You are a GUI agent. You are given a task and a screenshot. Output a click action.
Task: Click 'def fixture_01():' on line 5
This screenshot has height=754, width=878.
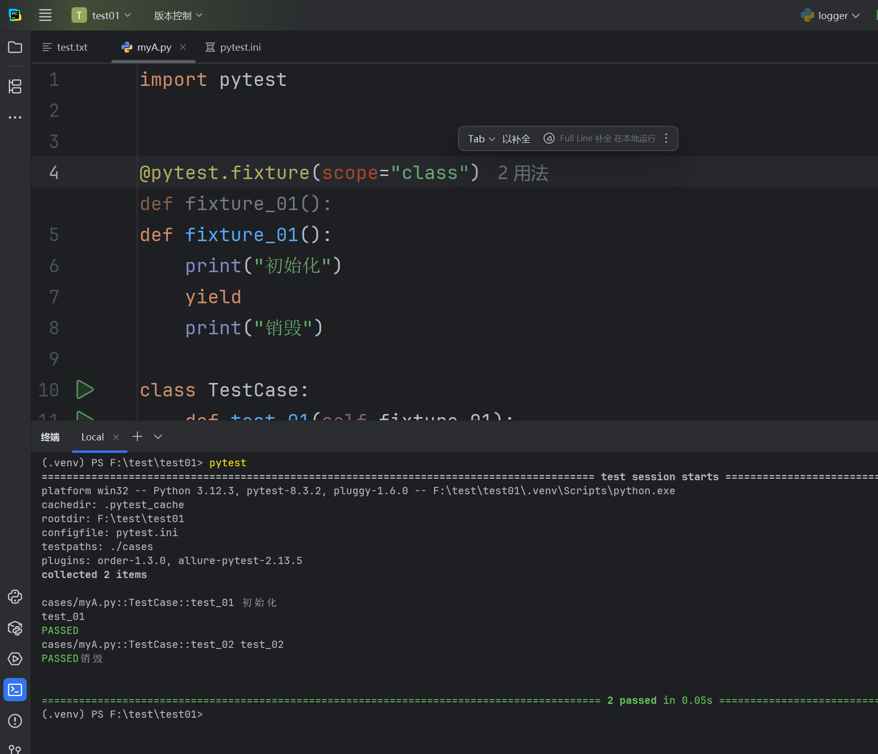[236, 235]
